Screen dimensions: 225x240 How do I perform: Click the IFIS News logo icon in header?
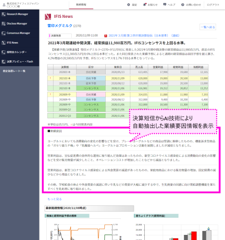point(48,17)
